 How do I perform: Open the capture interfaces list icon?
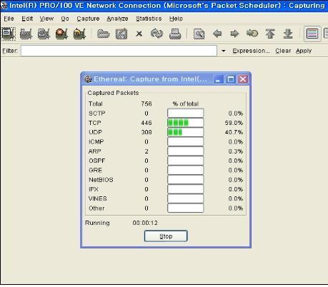point(9,34)
